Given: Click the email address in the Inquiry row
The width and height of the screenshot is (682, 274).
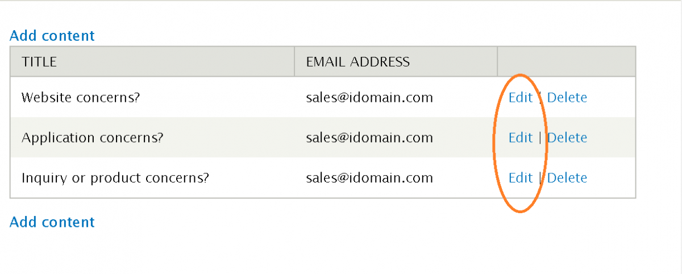Looking at the screenshot, I should pos(369,178).
